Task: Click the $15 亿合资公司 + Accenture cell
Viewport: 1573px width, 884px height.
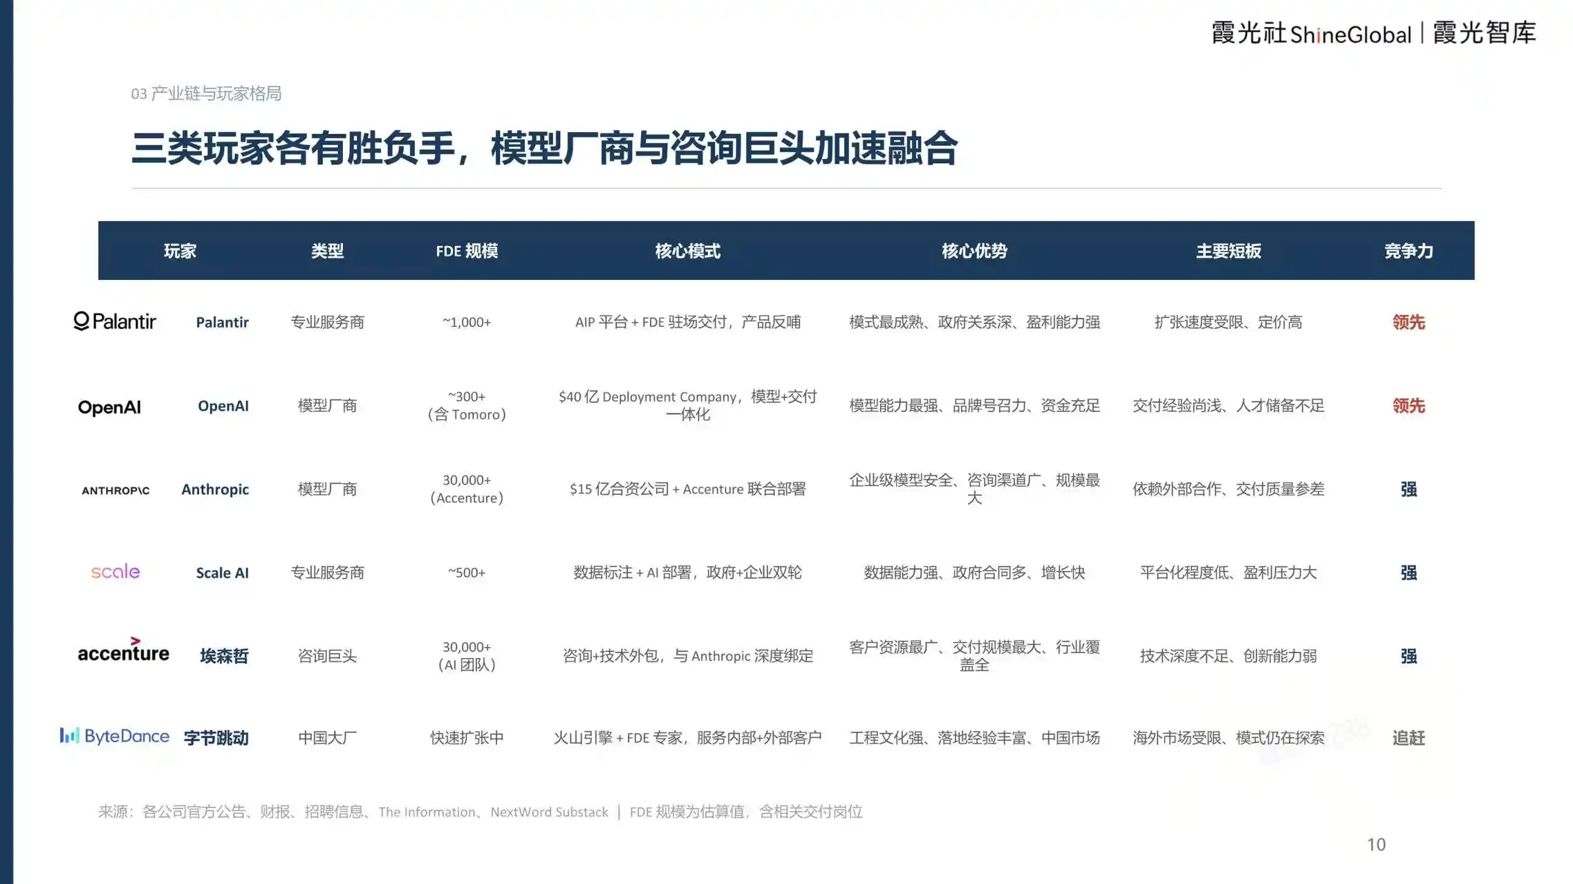Action: click(x=688, y=489)
